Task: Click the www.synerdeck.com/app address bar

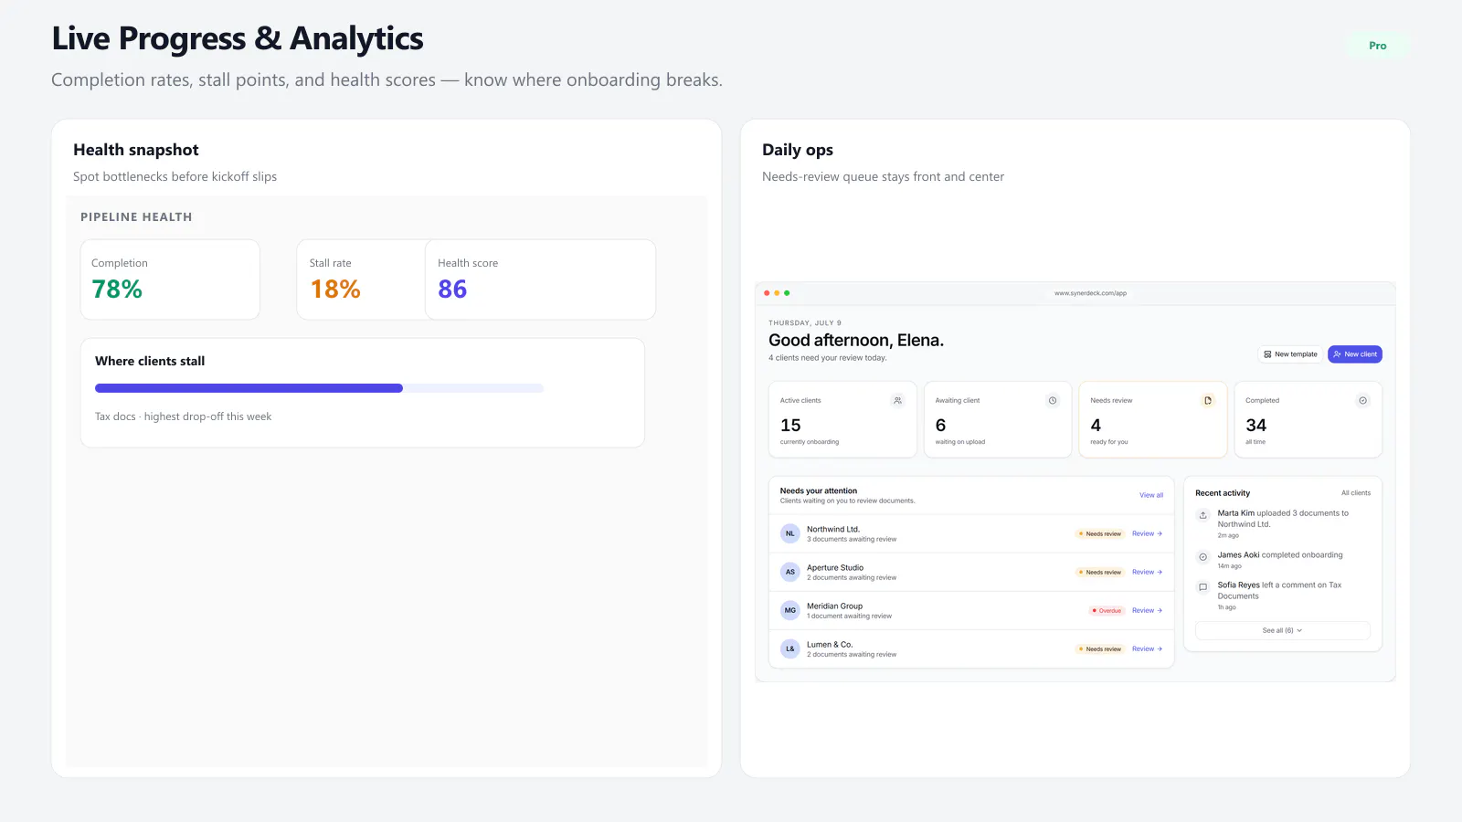Action: pos(1090,293)
